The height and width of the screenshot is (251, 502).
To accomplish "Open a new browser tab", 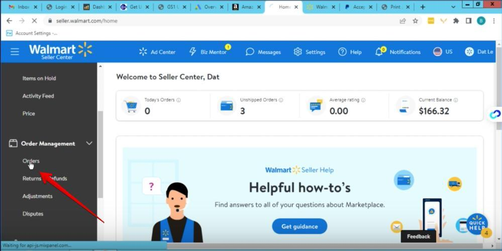I will click(423, 7).
